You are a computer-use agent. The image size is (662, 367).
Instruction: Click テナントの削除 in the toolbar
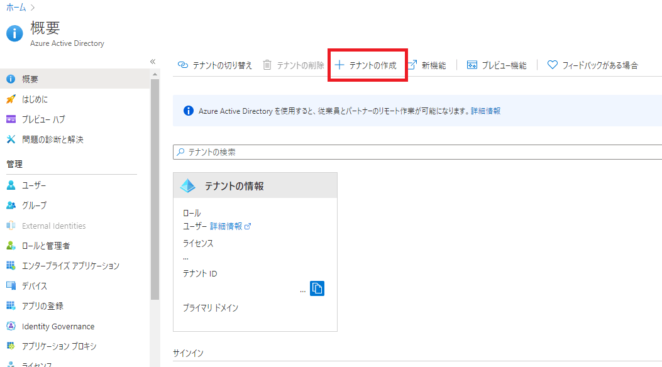(x=294, y=65)
